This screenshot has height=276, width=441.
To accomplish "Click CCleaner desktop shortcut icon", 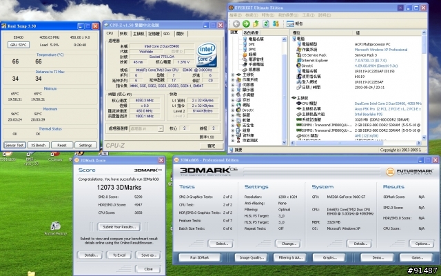I will coord(55,155).
